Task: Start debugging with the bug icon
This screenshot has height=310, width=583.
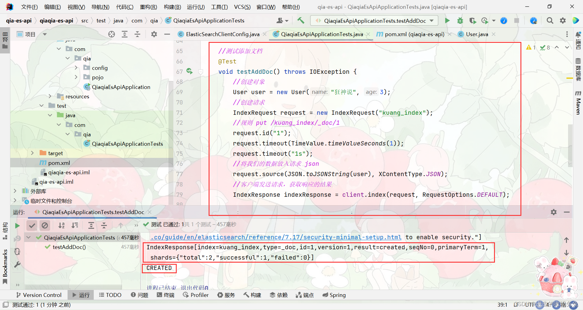Action: pyautogui.click(x=460, y=21)
